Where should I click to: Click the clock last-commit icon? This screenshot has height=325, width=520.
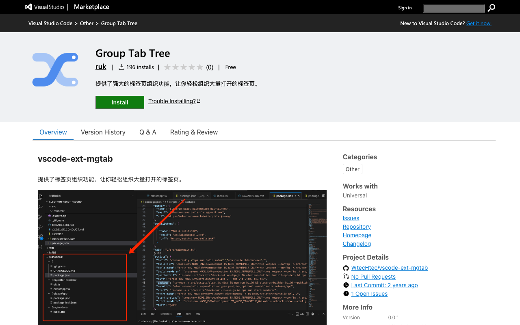[346, 285]
